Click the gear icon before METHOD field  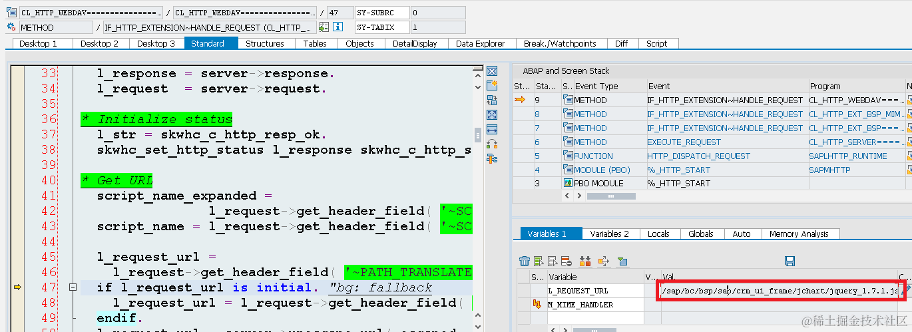click(x=11, y=27)
